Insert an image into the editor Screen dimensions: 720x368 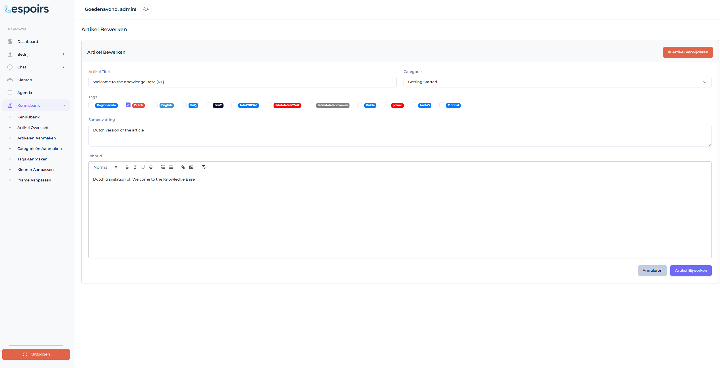(x=191, y=167)
